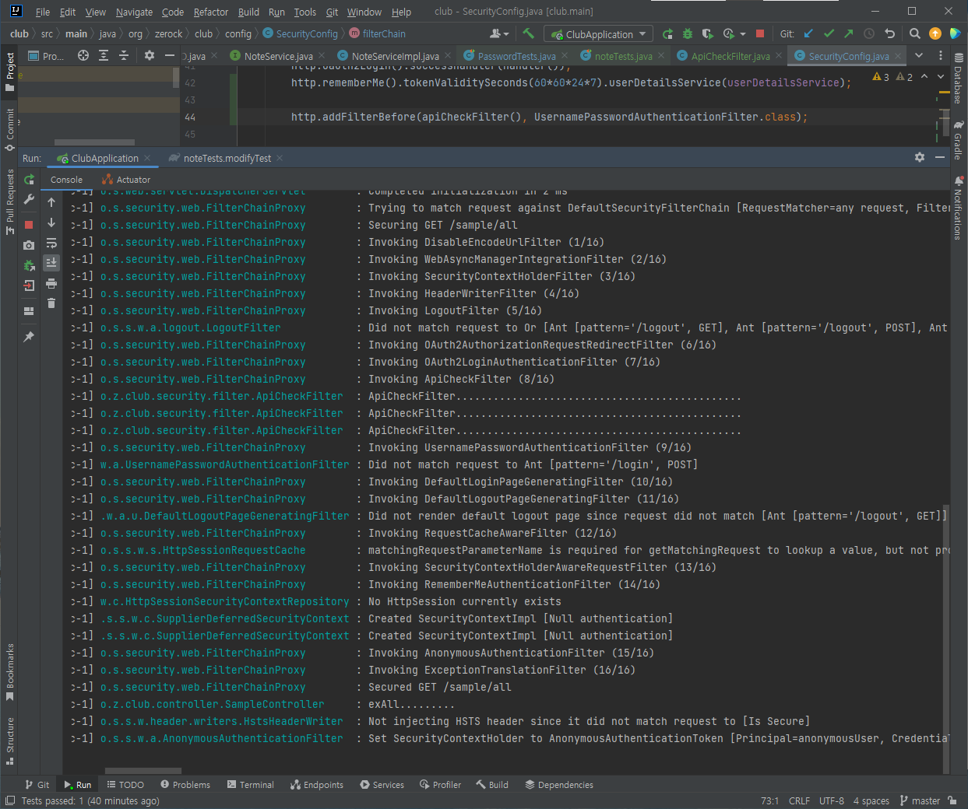
Task: Stop ClubApplication in the Run panel
Action: pyautogui.click(x=29, y=224)
